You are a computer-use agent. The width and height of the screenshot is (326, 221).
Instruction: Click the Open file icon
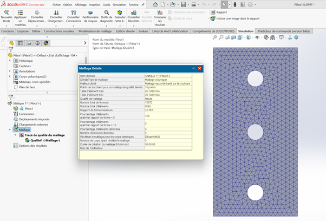coord(173,4)
